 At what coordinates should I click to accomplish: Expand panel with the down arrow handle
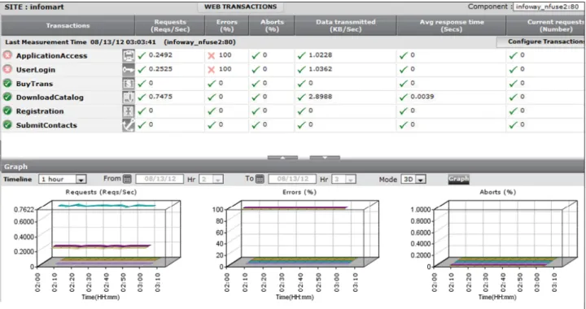coord(325,158)
